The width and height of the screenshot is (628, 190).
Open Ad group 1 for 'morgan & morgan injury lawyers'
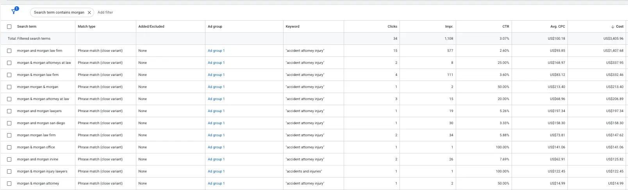[216, 171]
